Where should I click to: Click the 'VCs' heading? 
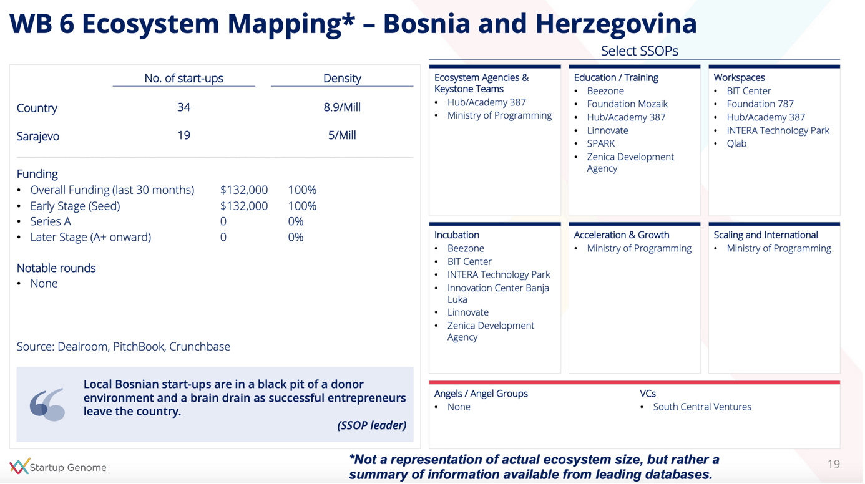click(x=648, y=394)
